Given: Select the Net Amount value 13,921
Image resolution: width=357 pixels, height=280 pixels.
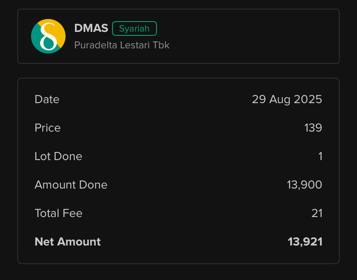Looking at the screenshot, I should 305,242.
